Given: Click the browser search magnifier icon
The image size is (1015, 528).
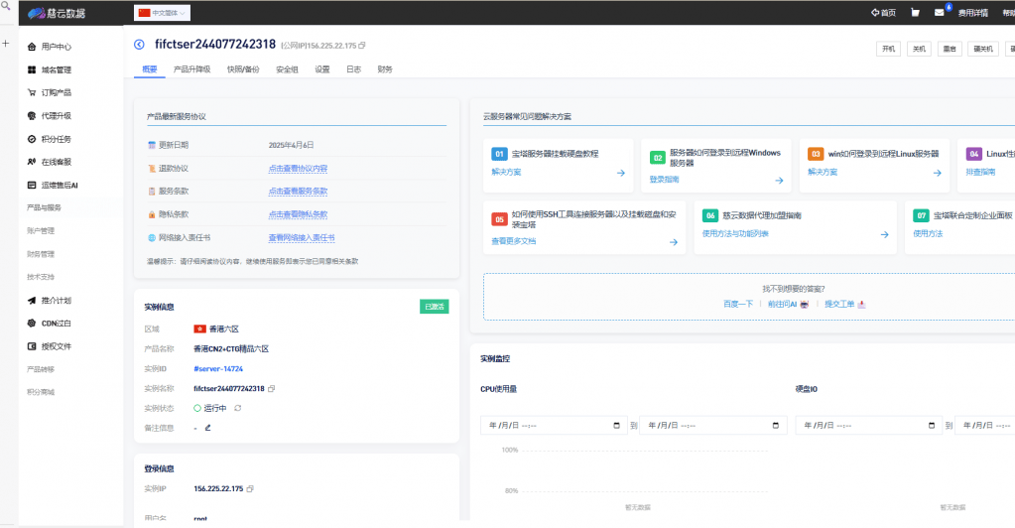Looking at the screenshot, I should point(5,6).
